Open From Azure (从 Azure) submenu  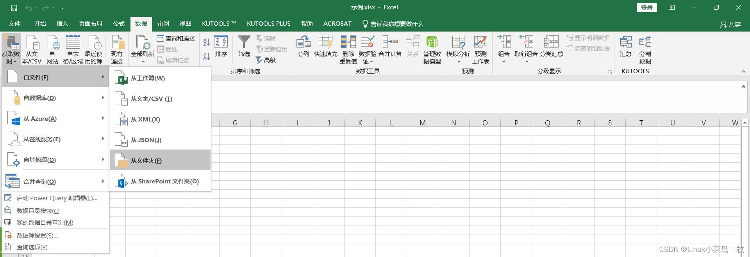(56, 118)
